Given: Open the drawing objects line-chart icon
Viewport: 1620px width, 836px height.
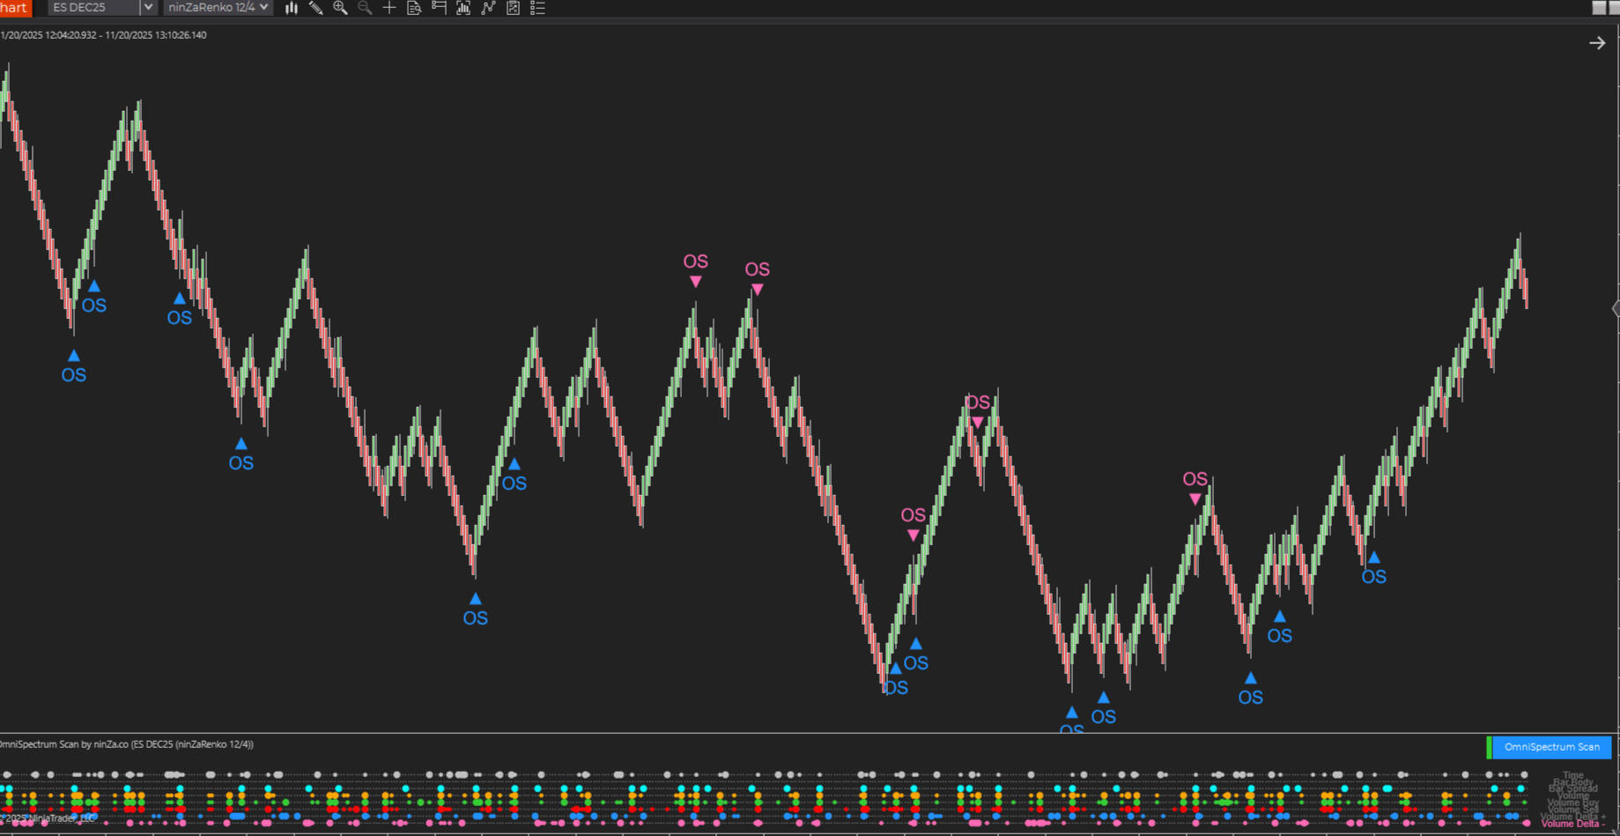Looking at the screenshot, I should tap(488, 8).
